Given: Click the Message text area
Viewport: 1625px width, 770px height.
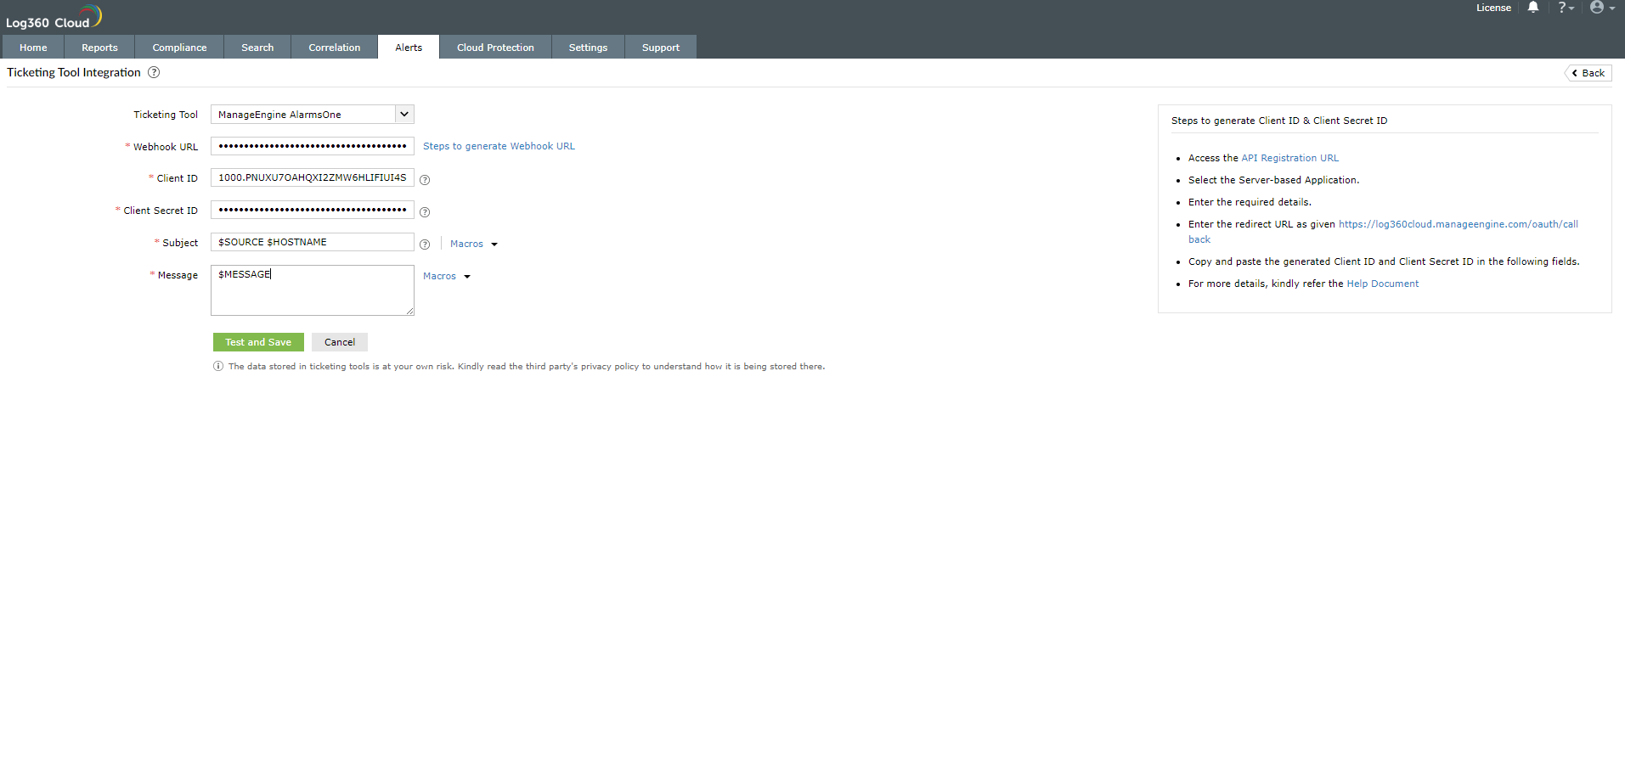Looking at the screenshot, I should [313, 290].
